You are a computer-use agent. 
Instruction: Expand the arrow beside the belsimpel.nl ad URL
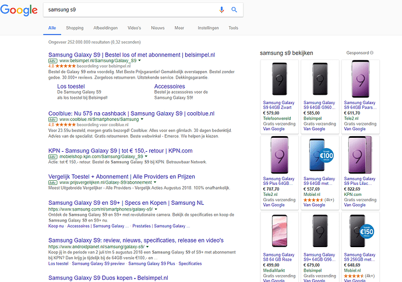coord(140,60)
